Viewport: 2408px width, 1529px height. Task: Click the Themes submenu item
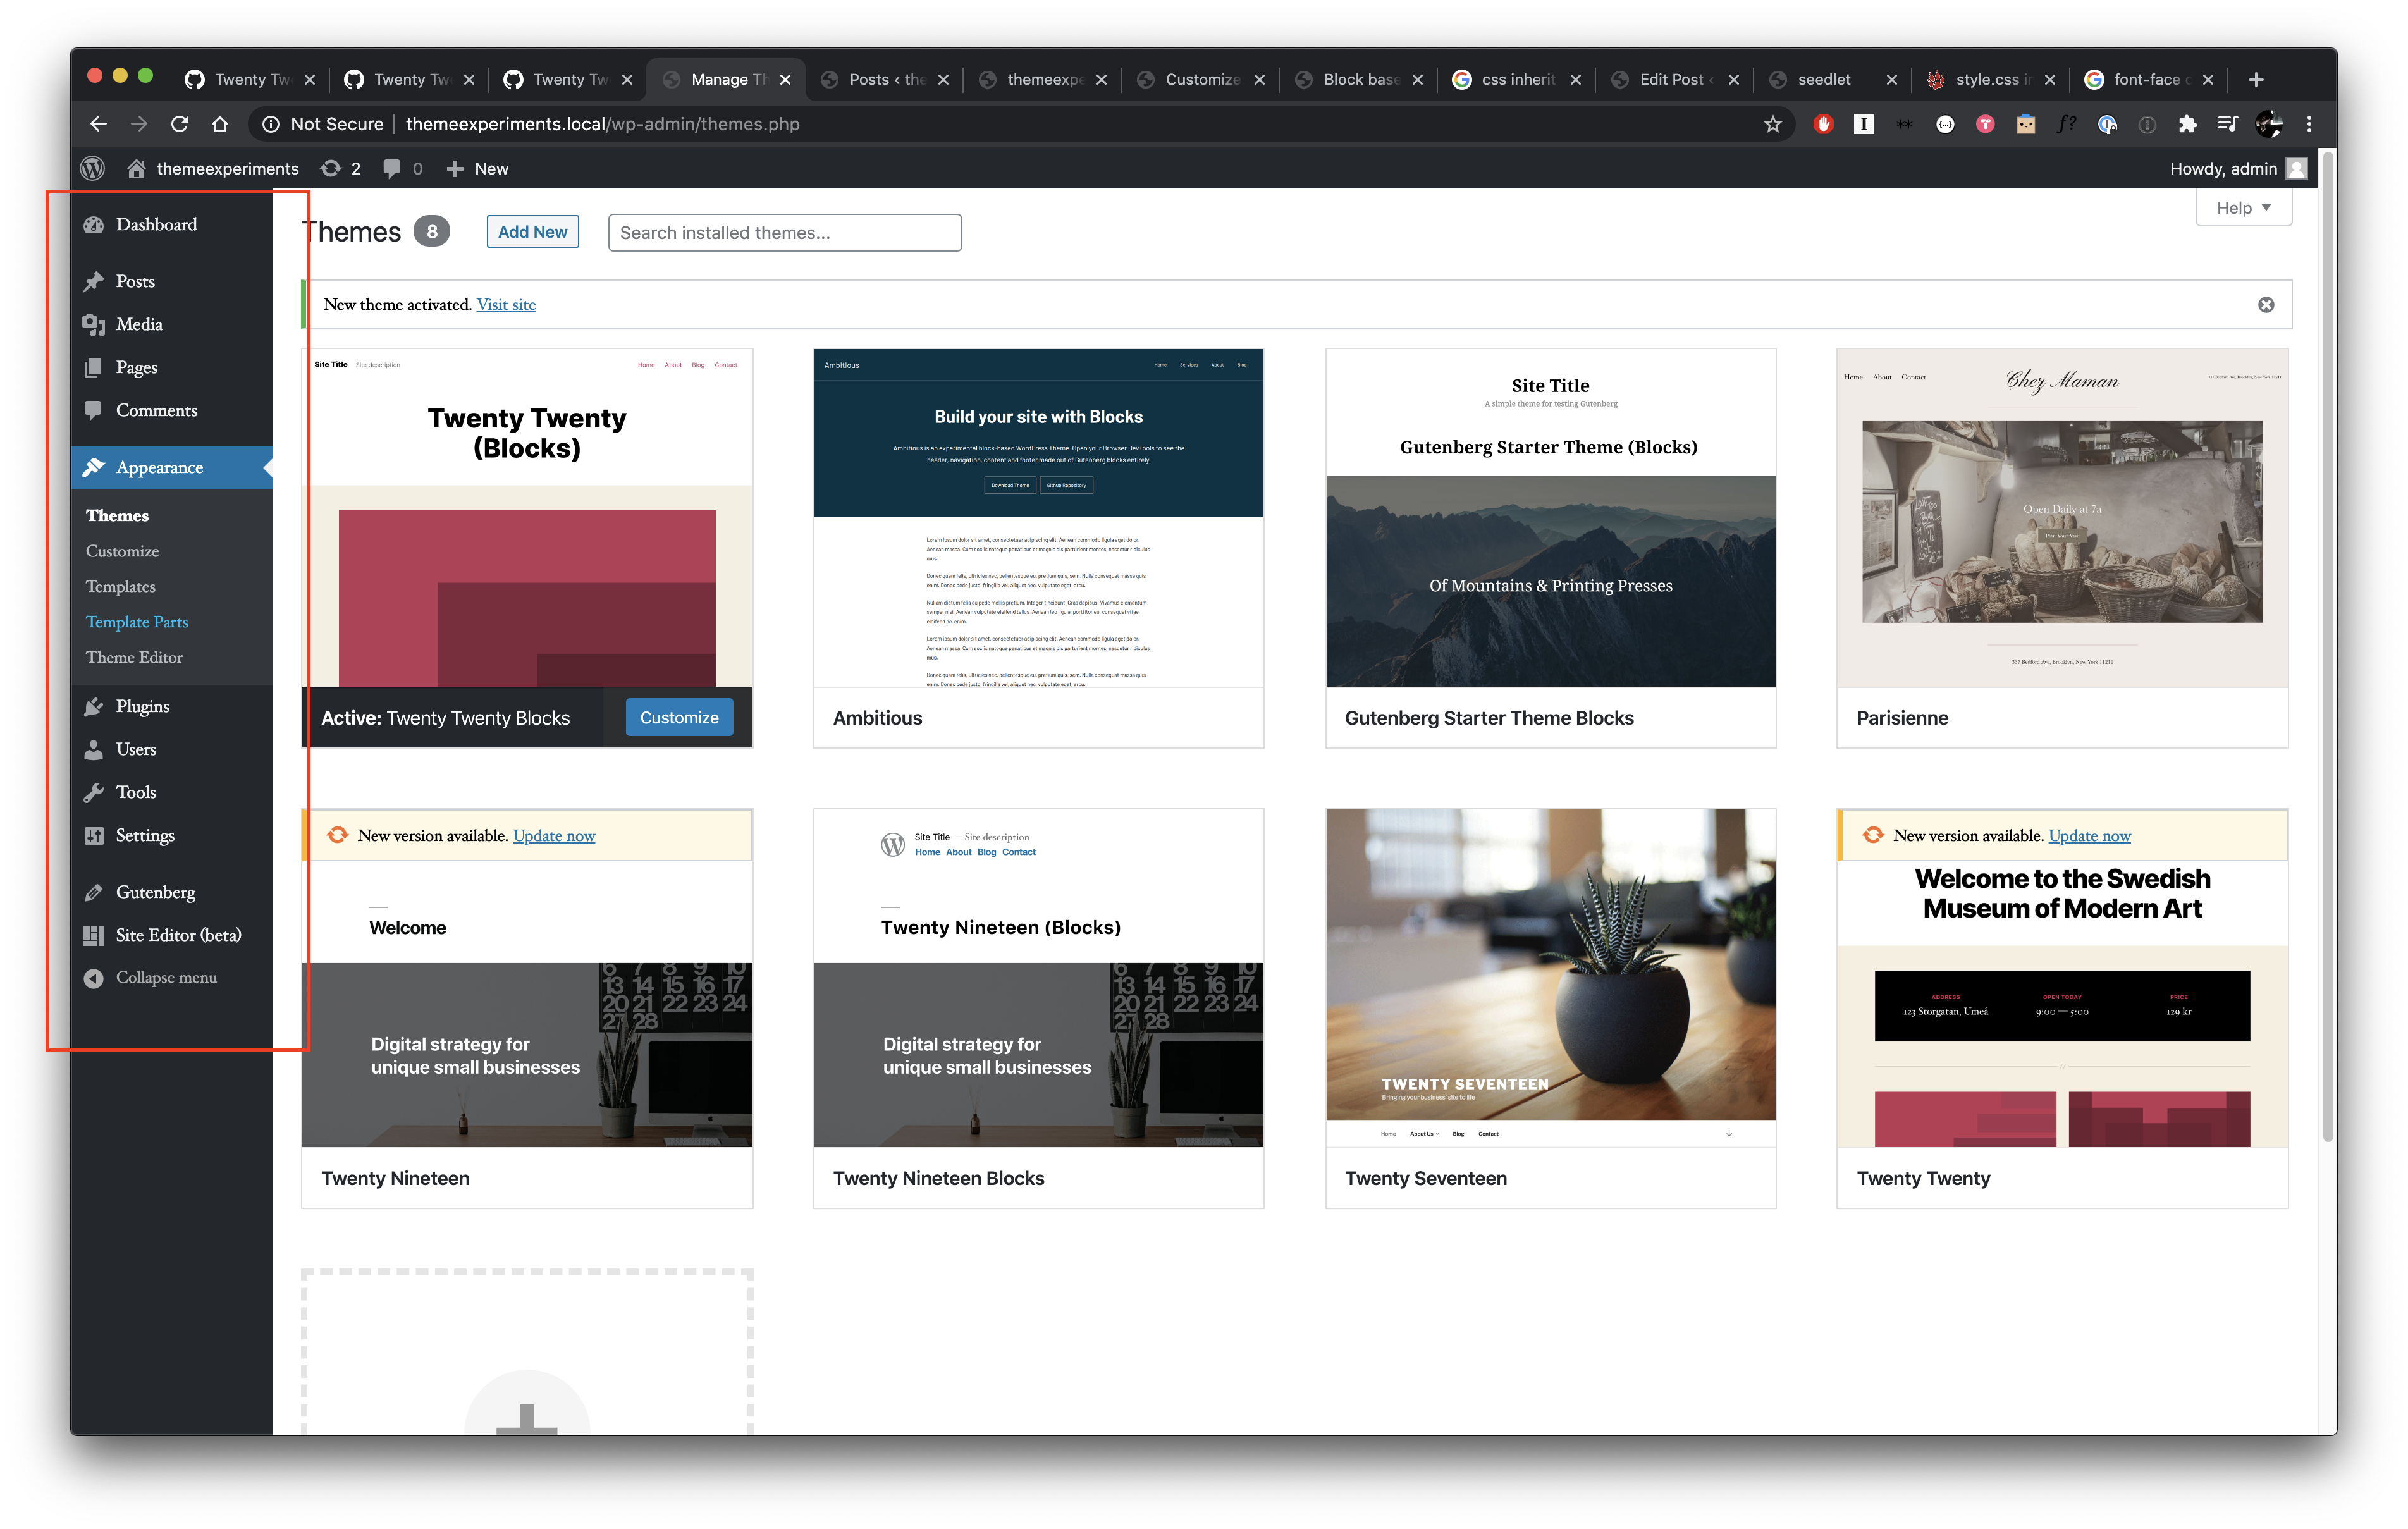(117, 516)
